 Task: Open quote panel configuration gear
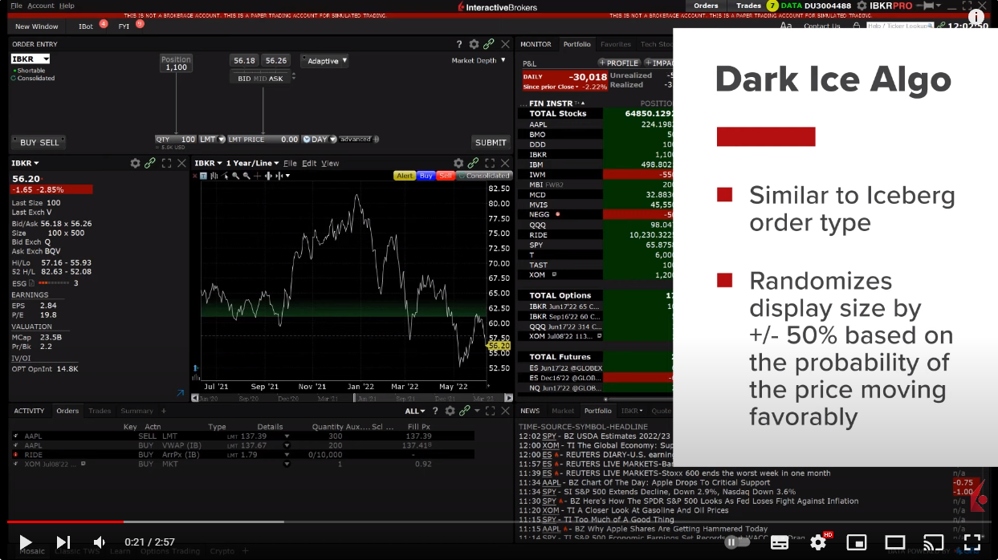[x=135, y=163]
